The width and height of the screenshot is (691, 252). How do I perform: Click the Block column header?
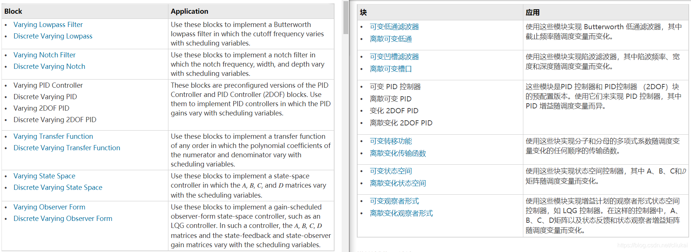[x=85, y=11]
